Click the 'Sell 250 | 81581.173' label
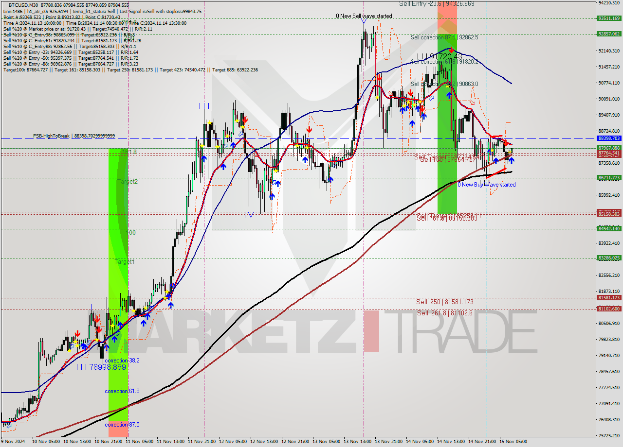Screen dimensions: 623x447 pyautogui.click(x=445, y=302)
